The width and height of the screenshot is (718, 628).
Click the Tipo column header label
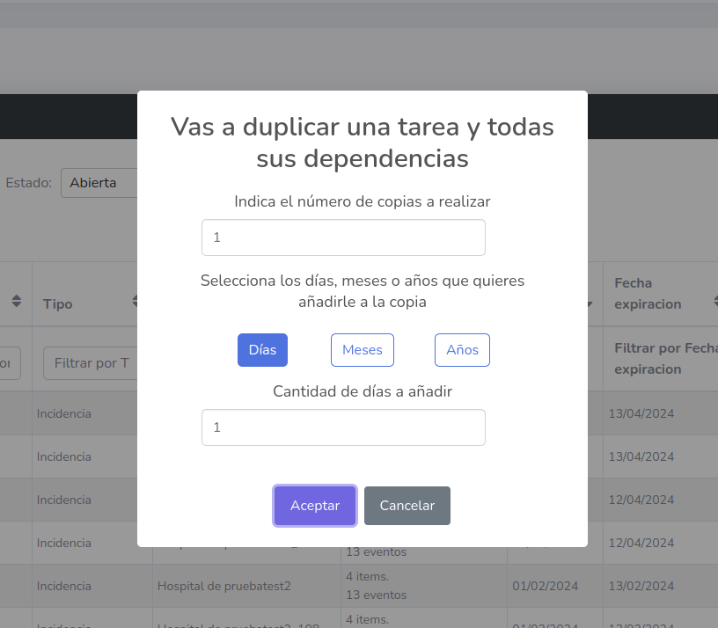point(56,303)
